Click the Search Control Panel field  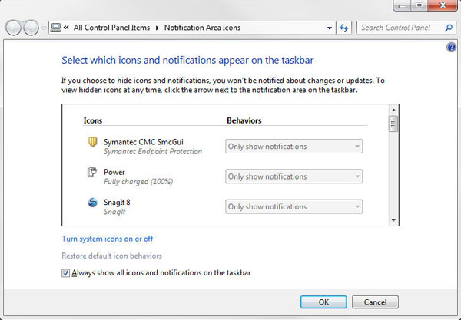(x=400, y=28)
